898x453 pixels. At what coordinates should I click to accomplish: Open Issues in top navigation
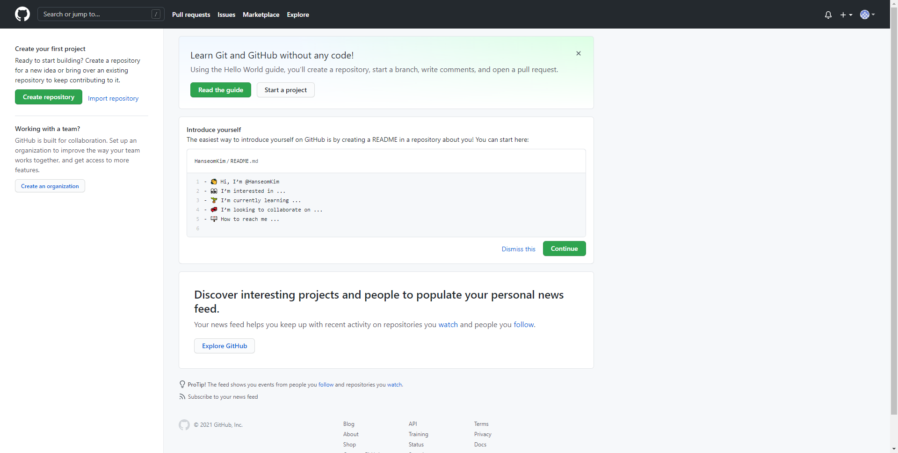tap(226, 15)
